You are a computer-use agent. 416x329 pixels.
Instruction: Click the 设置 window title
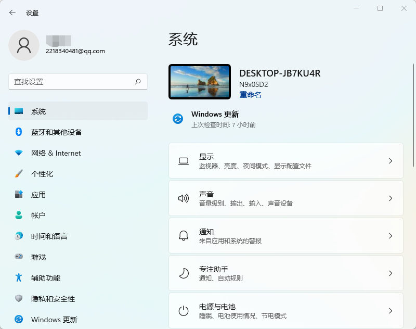click(32, 12)
